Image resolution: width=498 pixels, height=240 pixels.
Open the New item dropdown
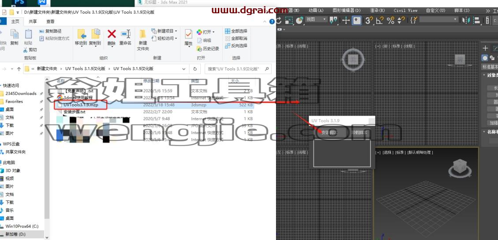[x=164, y=31]
